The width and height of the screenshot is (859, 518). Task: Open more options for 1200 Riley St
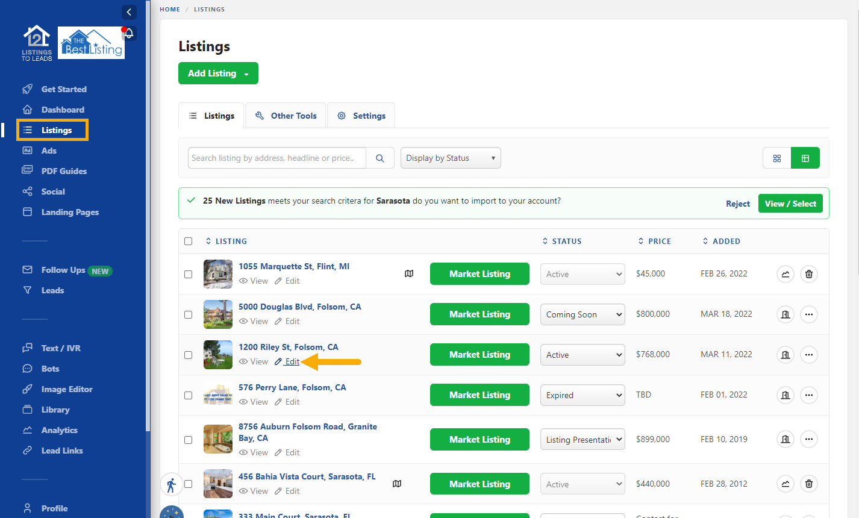[808, 355]
